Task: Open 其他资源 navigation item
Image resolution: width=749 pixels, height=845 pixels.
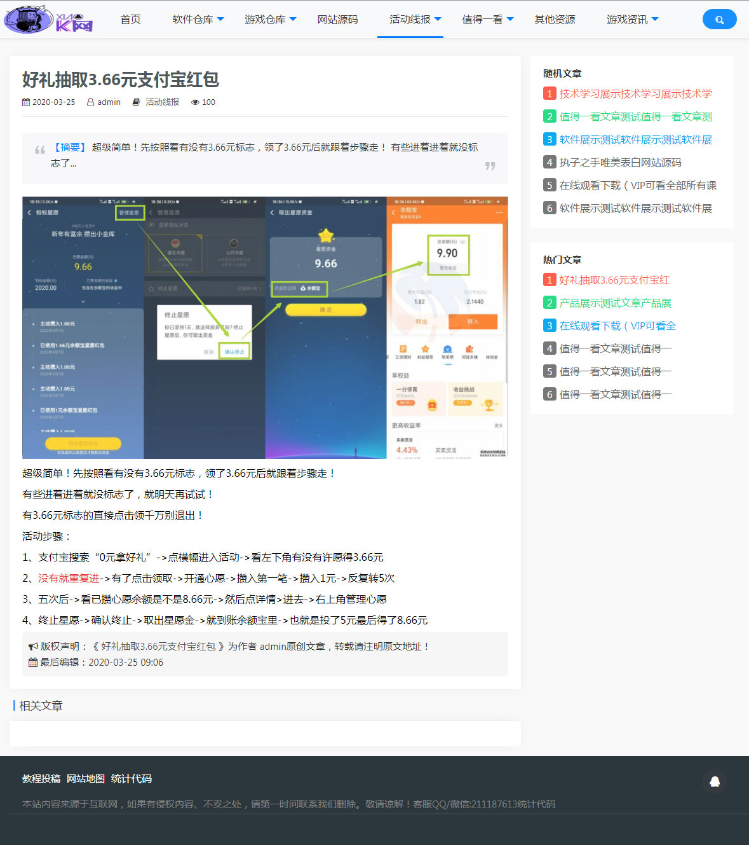Action: pyautogui.click(x=555, y=20)
